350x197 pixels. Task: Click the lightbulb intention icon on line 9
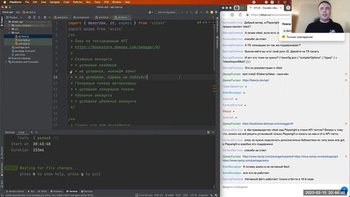pos(71,72)
